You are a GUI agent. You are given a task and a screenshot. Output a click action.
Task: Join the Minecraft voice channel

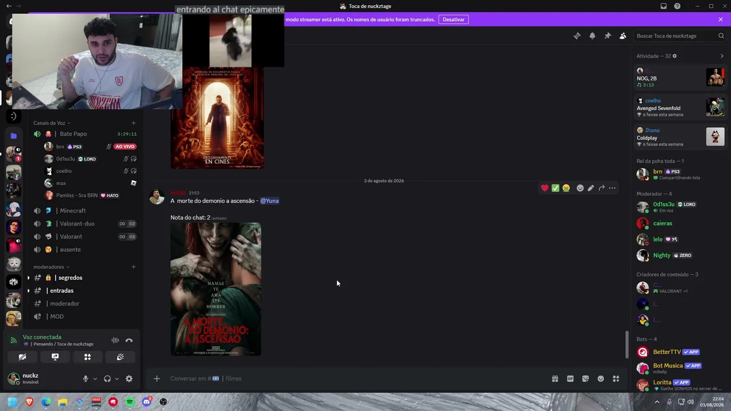click(85, 211)
